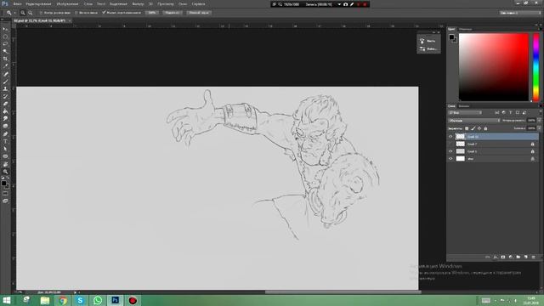Select the Quick Selection tool
Screen dimensions: 544x306
coord(5,51)
